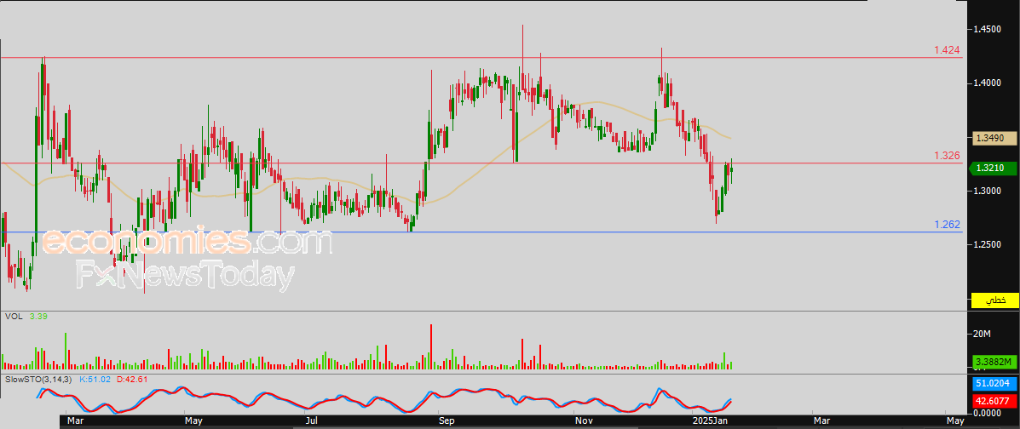Click the 1.4000 price axis label
The height and width of the screenshot is (429, 1020).
click(987, 83)
